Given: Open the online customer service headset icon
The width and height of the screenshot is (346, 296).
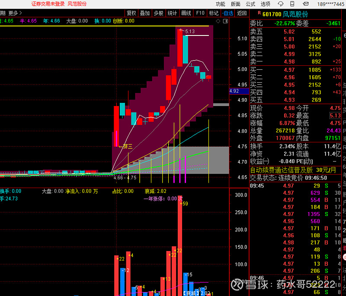Looking at the screenshot, I should (x=280, y=4).
